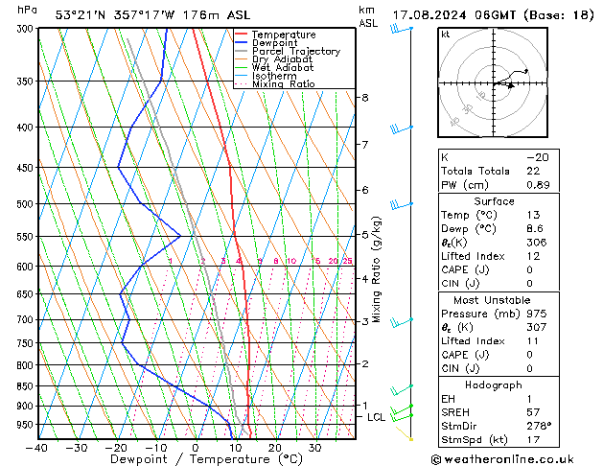Click the blue Dewpoint legend entry
Screen dimensions: 603x466
click(267, 43)
